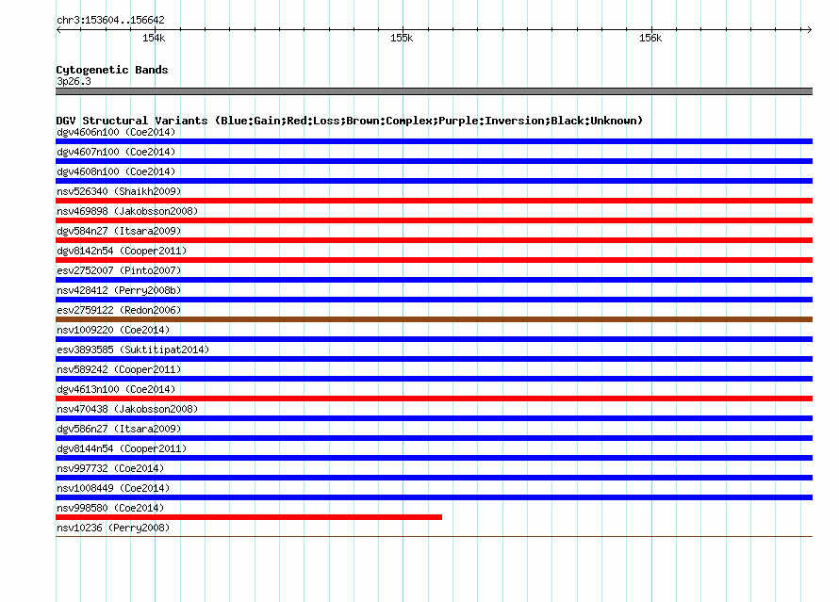
Task: Click the 154k ruler mark
Action: (154, 38)
